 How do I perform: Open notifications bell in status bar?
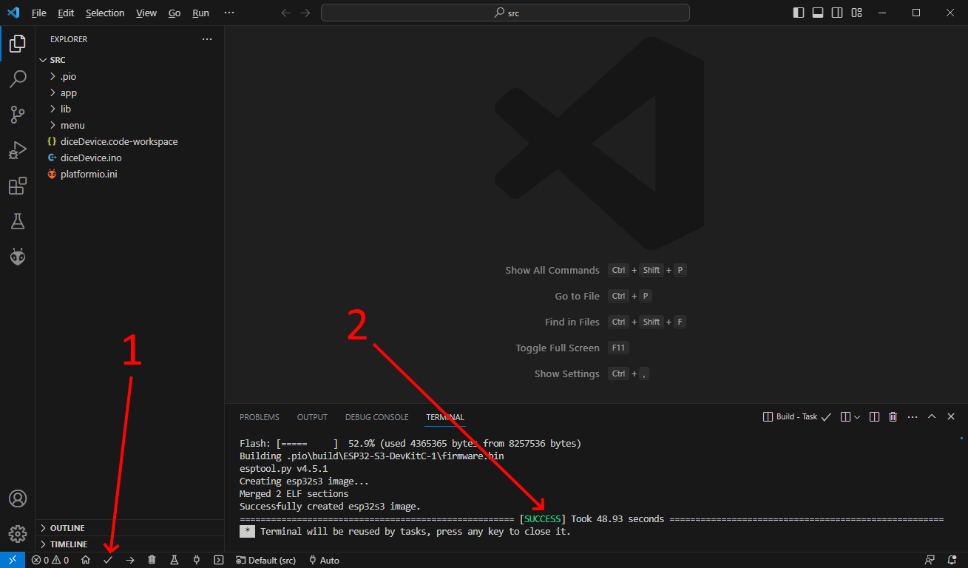coord(951,560)
